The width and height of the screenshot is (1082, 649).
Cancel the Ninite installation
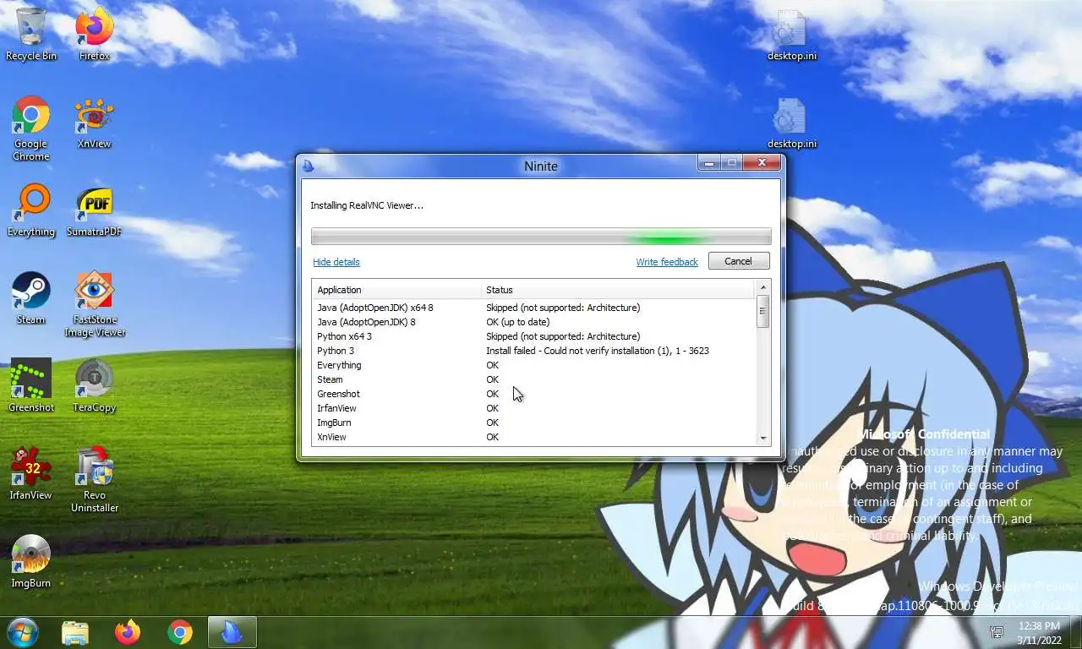click(738, 261)
